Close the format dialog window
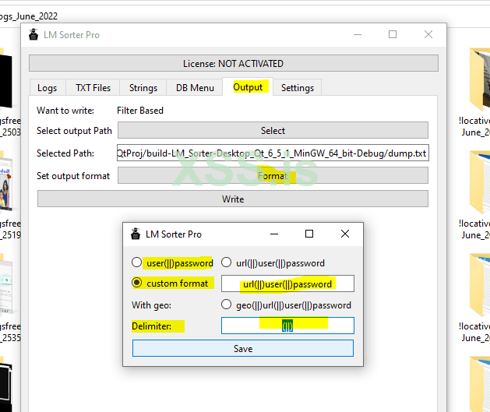This screenshot has width=490, height=412. 345,234
